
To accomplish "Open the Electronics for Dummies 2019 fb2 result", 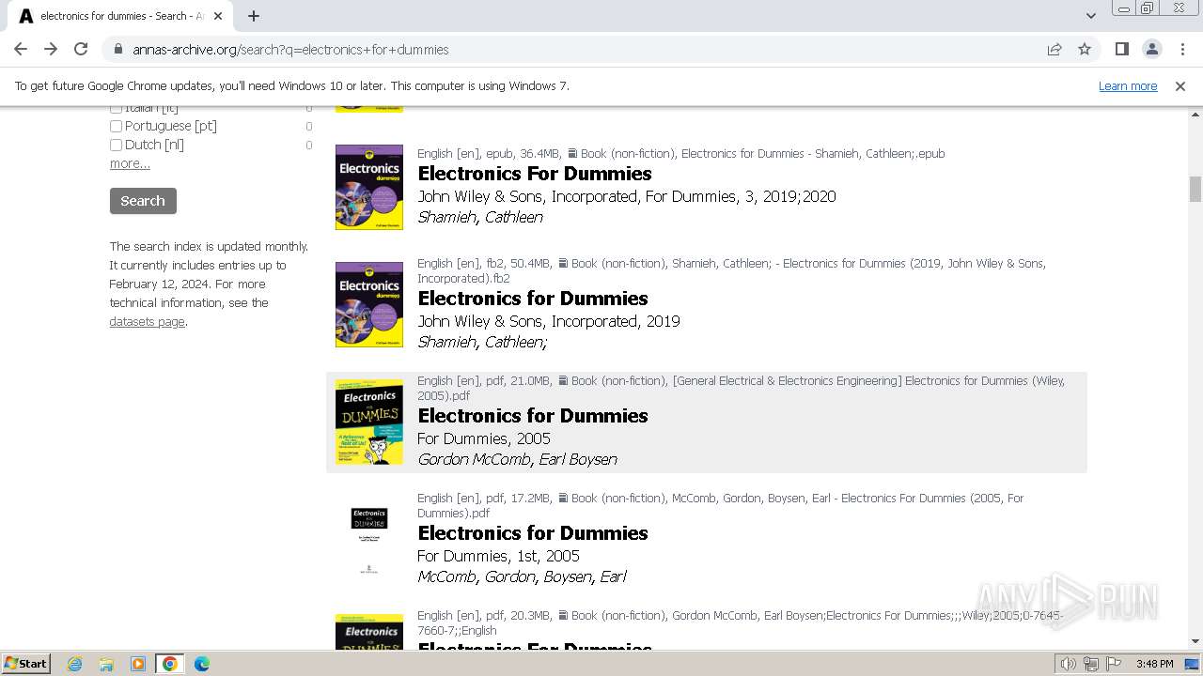I will pos(533,299).
